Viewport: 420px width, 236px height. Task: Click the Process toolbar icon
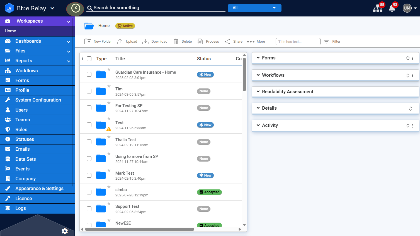[200, 42]
